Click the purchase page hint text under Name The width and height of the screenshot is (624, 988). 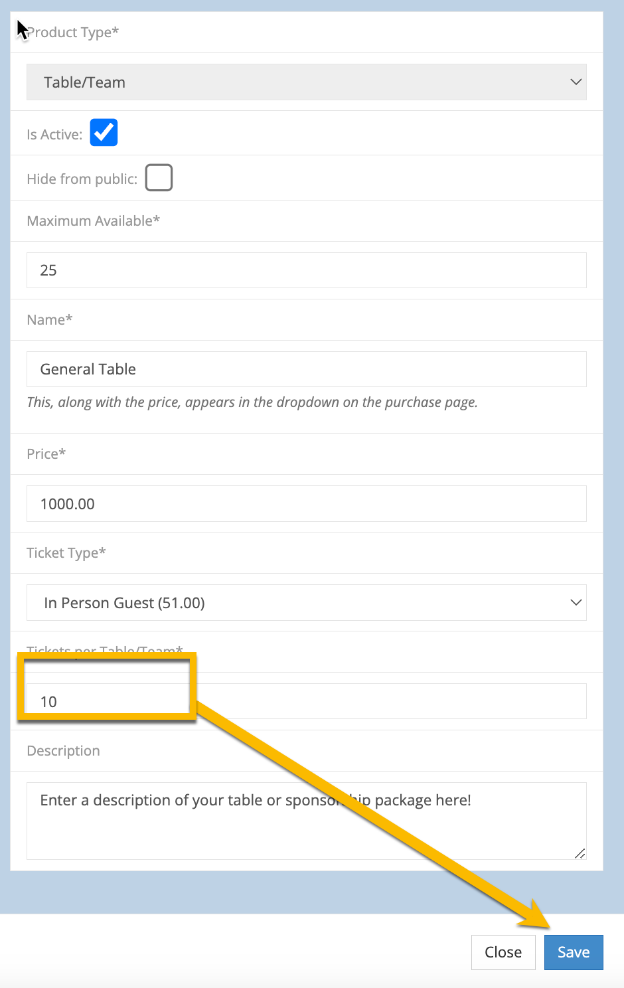coord(252,402)
